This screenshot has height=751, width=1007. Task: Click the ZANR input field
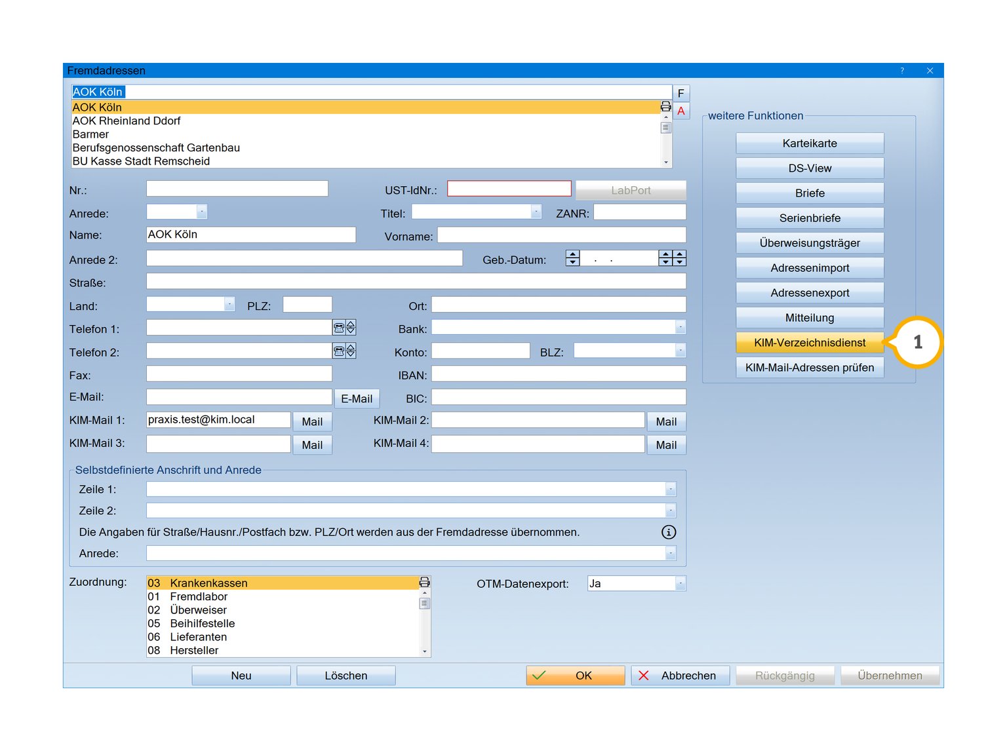pos(640,212)
